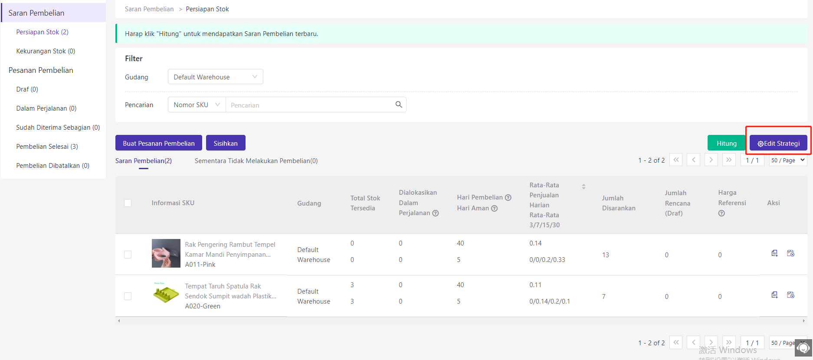Open Kekurangan Stok in the sidebar
Image resolution: width=813 pixels, height=360 pixels.
point(46,51)
